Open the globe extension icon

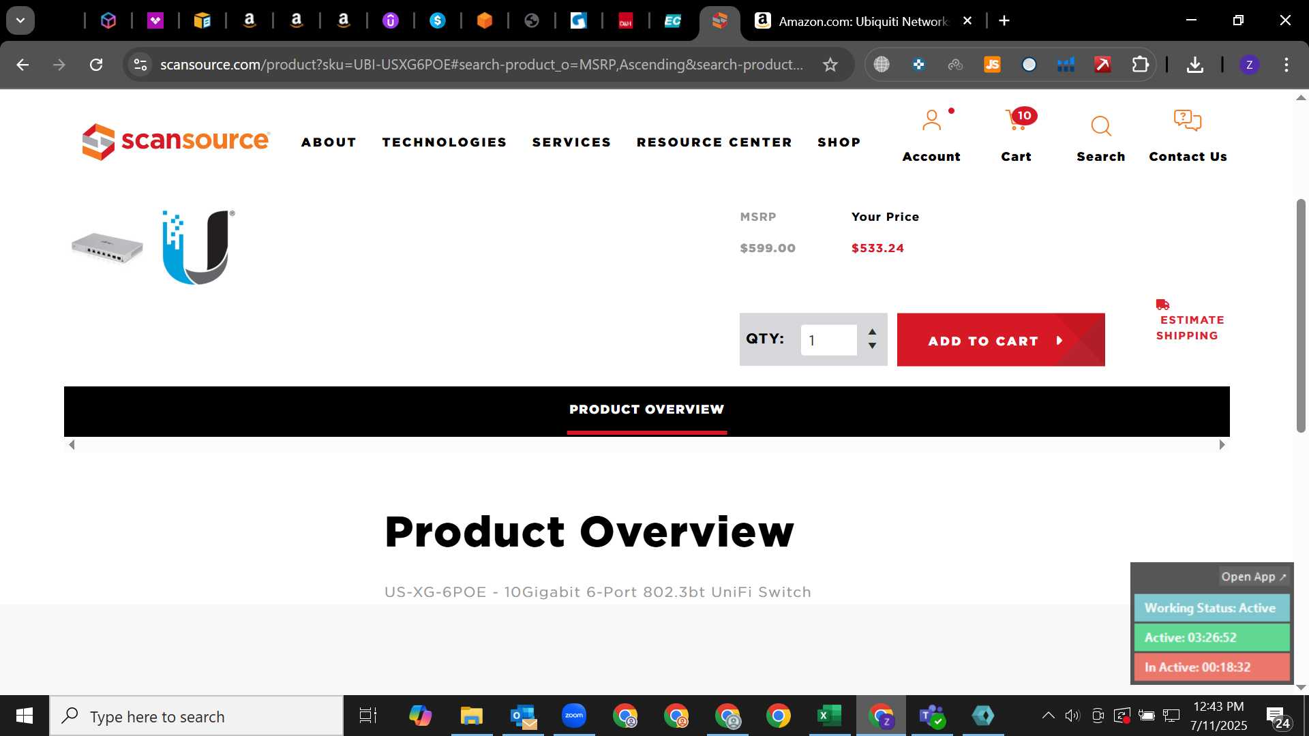tap(882, 65)
